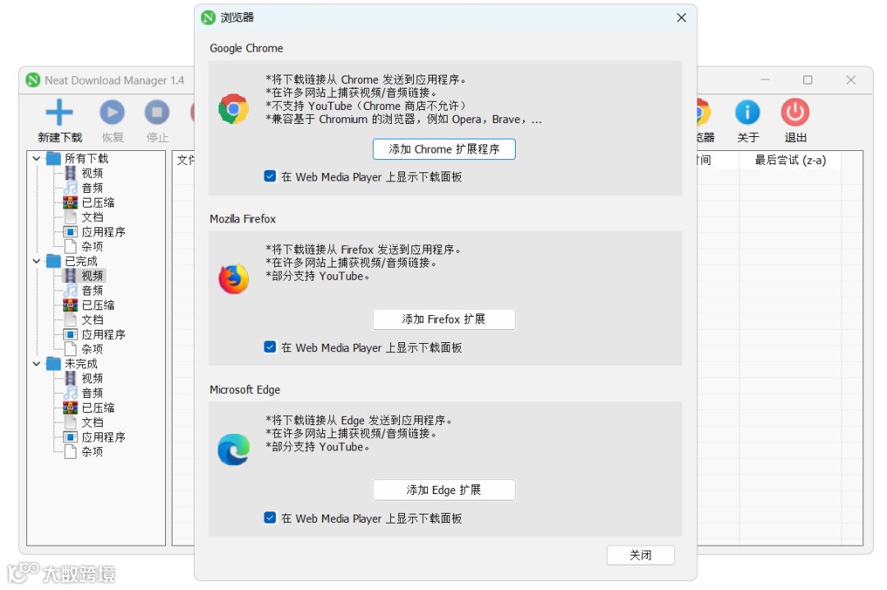887x590 pixels.
Task: Select 视频 under 所有下载
Action: pos(92,173)
